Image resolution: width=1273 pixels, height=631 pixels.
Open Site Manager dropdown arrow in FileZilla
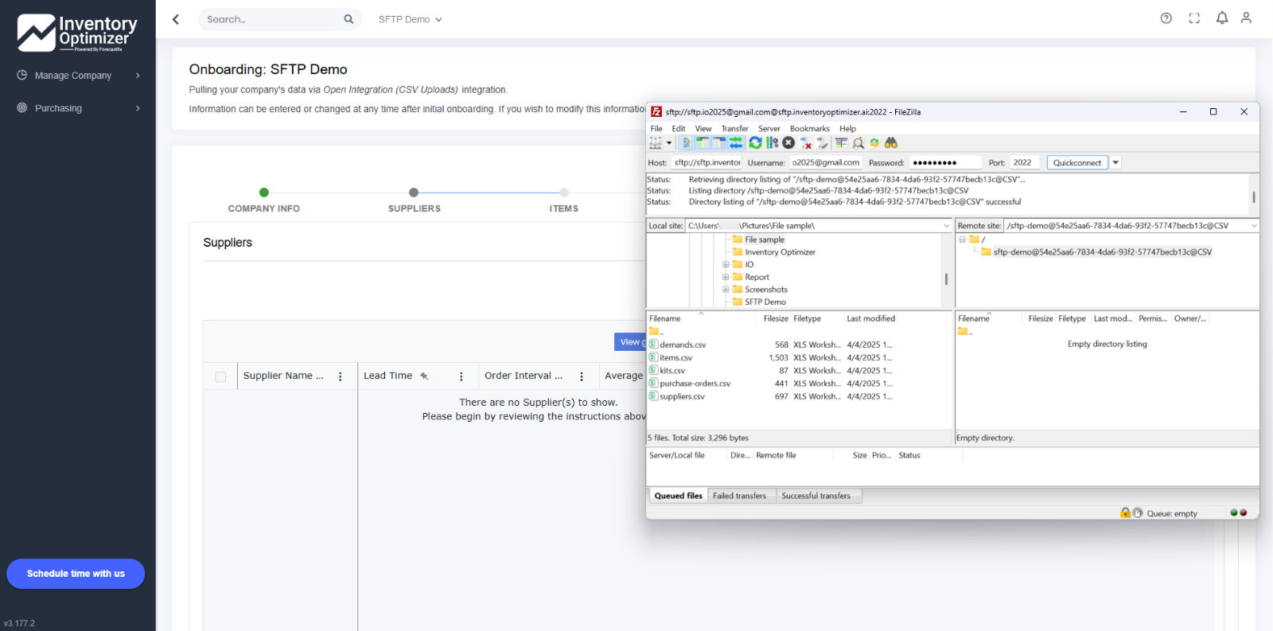click(x=669, y=143)
